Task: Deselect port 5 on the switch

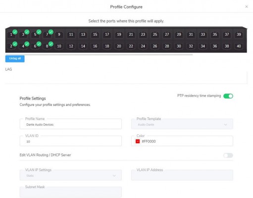Action: pos(35,35)
